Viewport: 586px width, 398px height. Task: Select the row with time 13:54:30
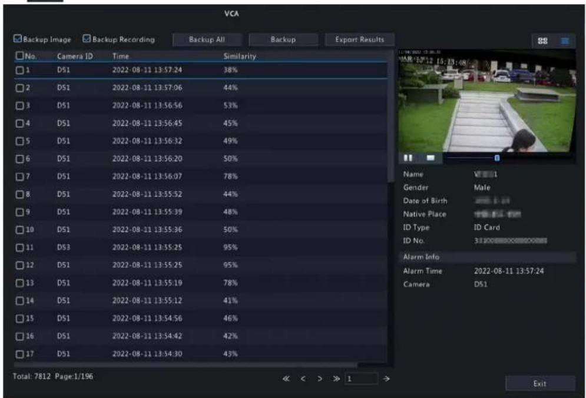point(201,354)
